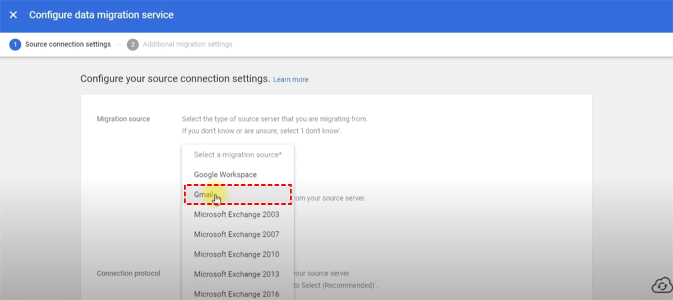673x300 pixels.
Task: Open the Learn more link
Action: pos(291,79)
